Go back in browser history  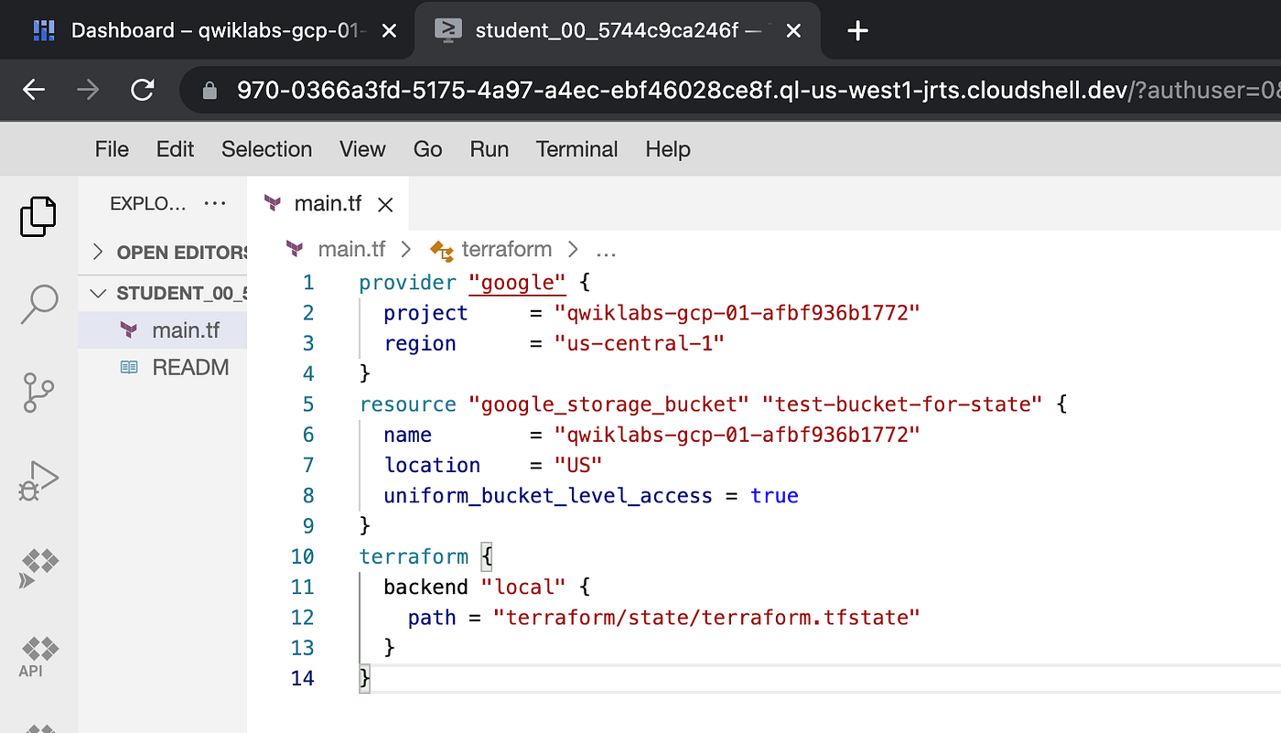(x=34, y=90)
